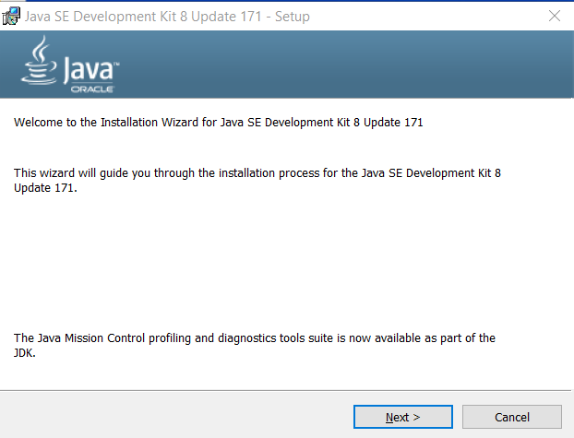The height and width of the screenshot is (438, 574).
Task: Click the steam wisps above the coffee cup
Action: tap(42, 48)
